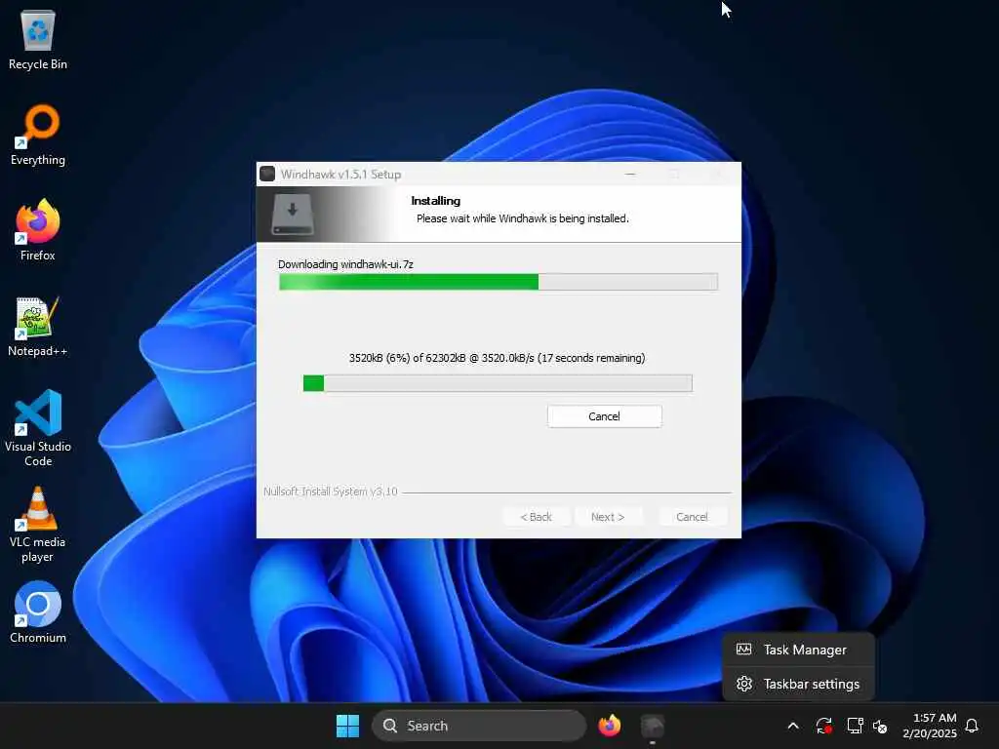Launch the Chromium desktop shortcut
This screenshot has height=749, width=999.
(x=38, y=612)
